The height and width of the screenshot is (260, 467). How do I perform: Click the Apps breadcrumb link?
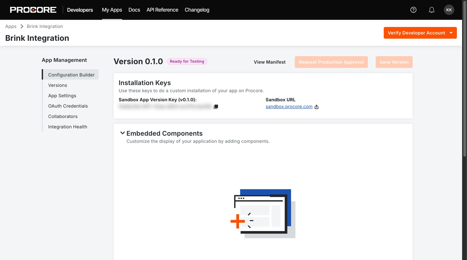11,26
